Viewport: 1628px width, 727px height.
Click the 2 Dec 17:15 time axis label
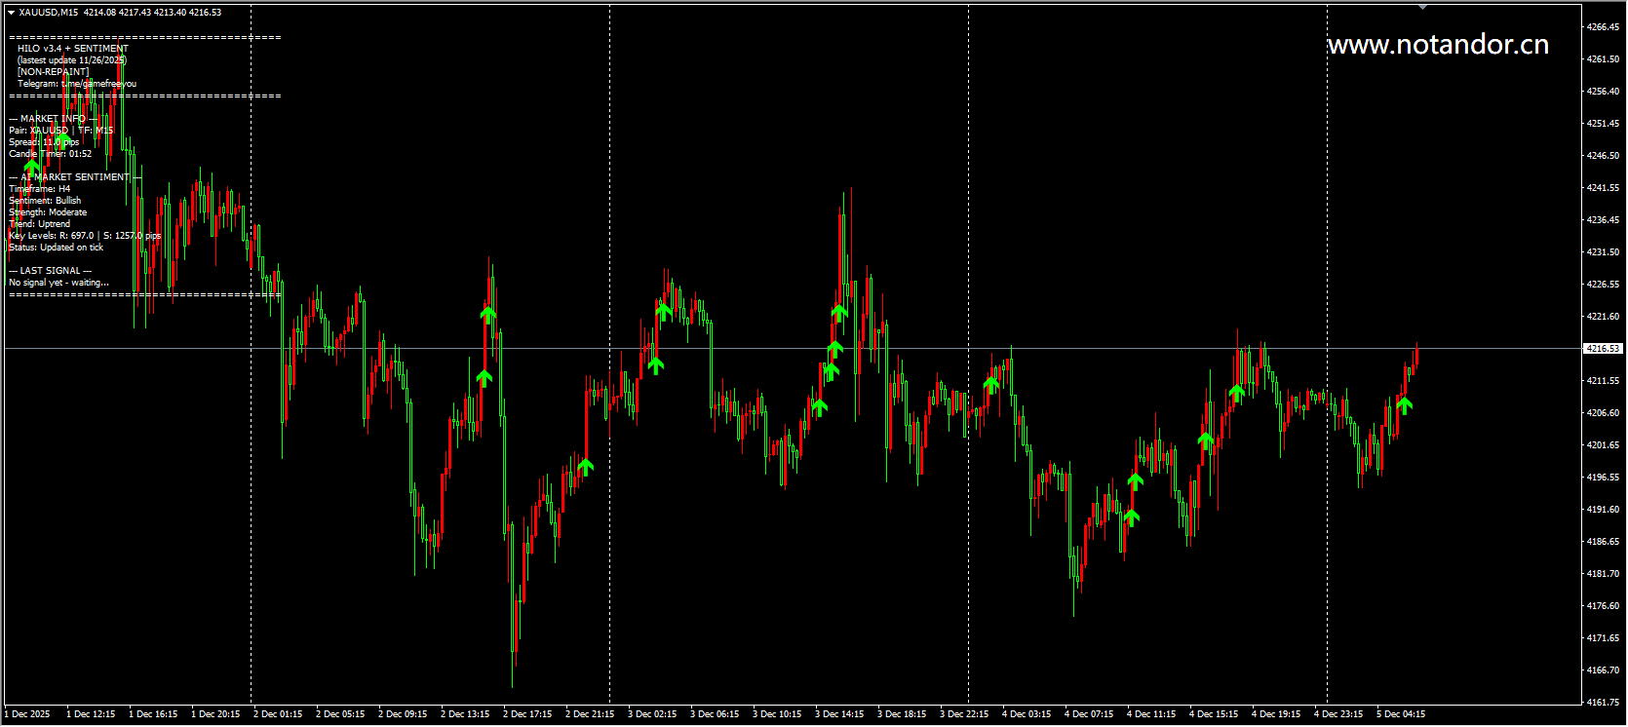click(x=527, y=714)
